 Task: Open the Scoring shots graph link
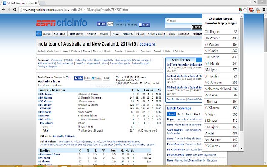pyautogui.click(x=47, y=66)
